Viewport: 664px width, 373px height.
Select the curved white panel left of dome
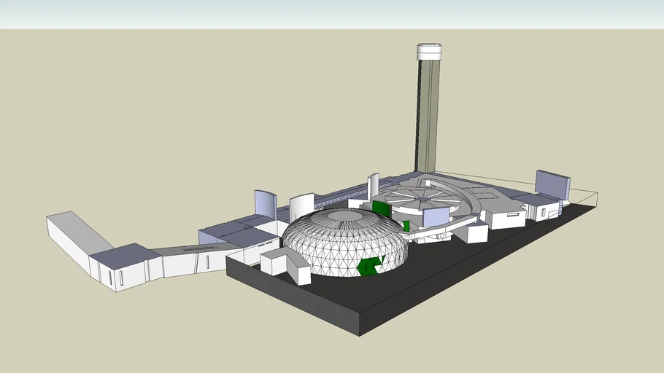[x=301, y=205]
